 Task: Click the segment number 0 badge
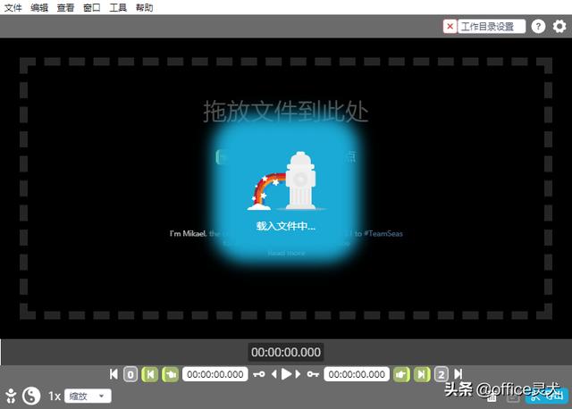coord(130,374)
